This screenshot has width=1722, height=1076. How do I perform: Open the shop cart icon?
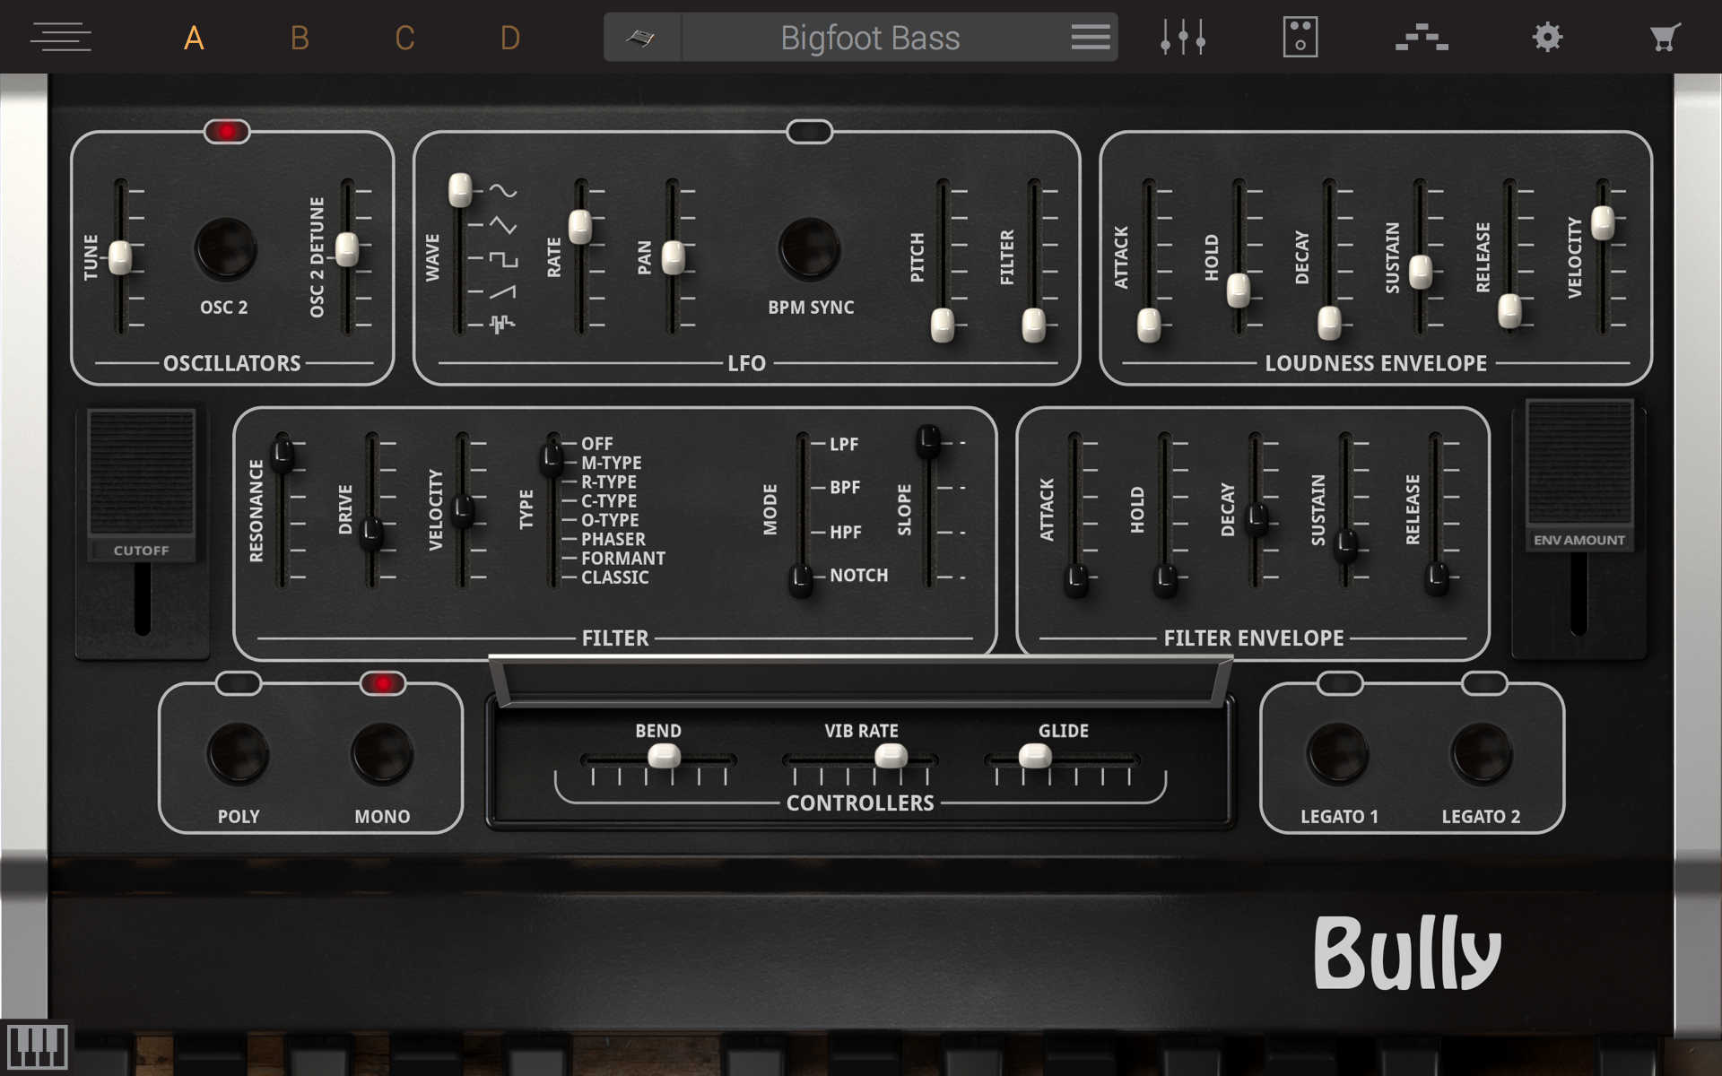pos(1665,38)
